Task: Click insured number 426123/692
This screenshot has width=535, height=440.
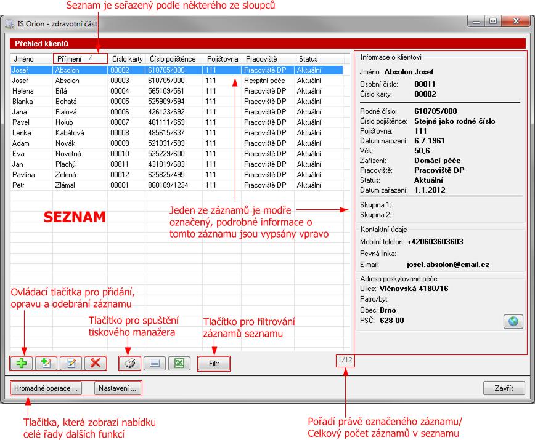Action: click(166, 112)
